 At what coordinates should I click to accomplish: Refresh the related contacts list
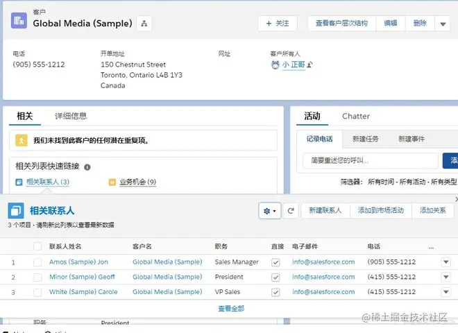tap(291, 211)
